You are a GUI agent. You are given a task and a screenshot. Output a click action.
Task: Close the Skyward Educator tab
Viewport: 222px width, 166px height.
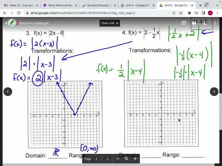115,6
